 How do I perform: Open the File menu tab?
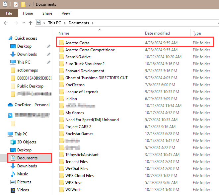pyautogui.click(x=9, y=13)
